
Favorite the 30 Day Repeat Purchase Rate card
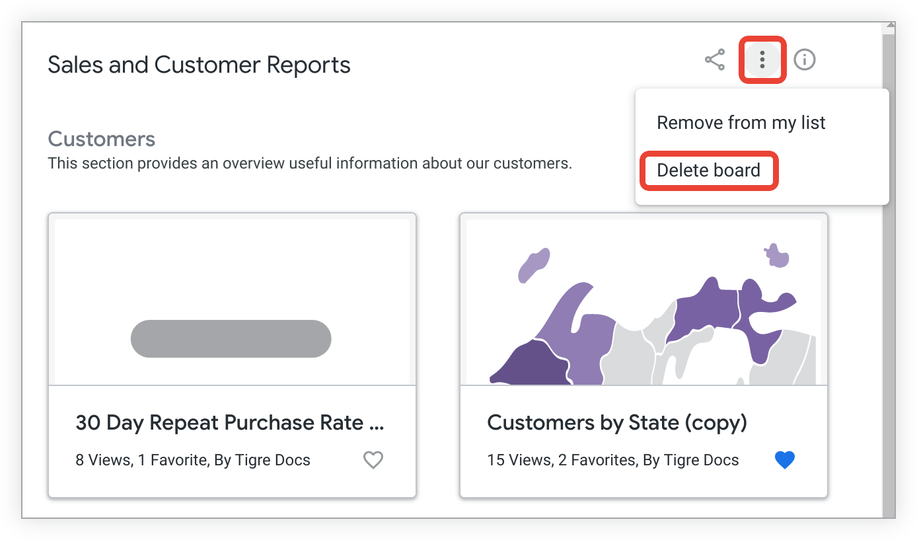373,460
